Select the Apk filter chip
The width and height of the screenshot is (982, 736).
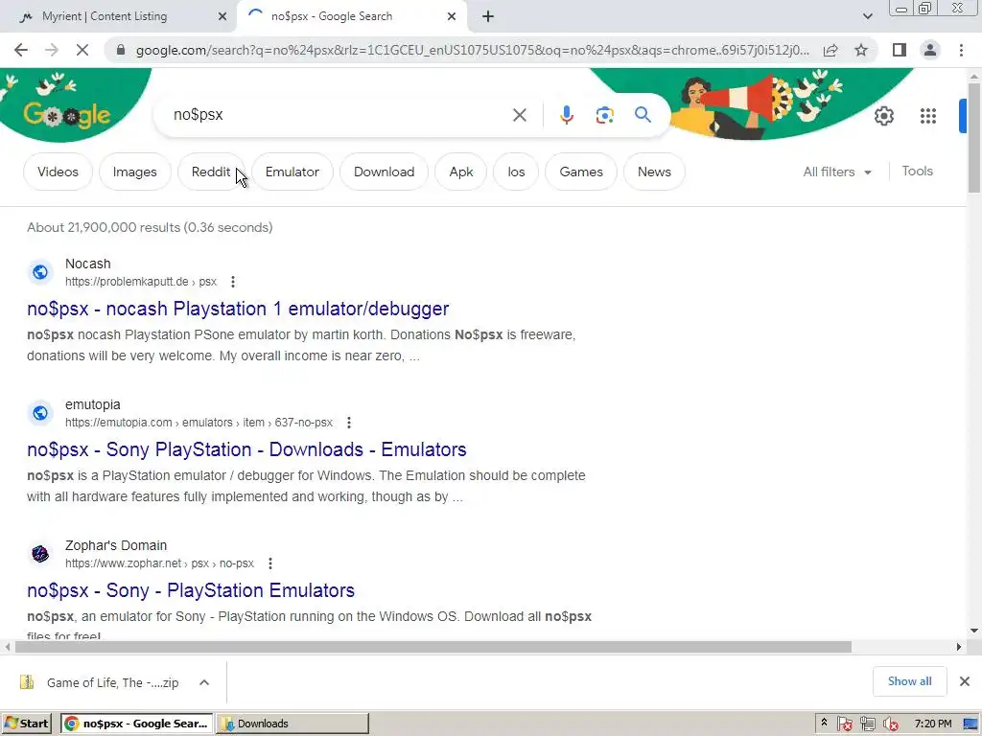pos(461,172)
